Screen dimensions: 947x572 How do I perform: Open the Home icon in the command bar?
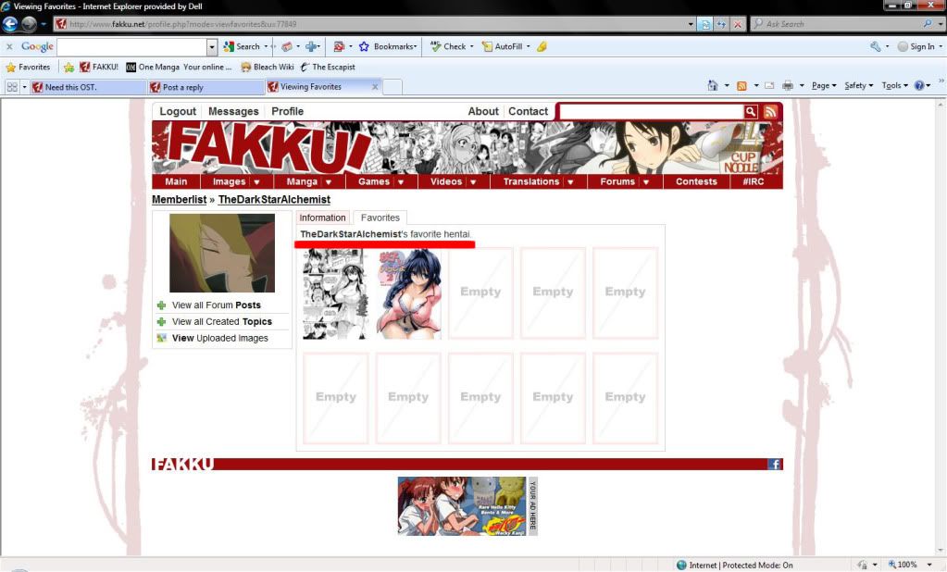click(712, 86)
